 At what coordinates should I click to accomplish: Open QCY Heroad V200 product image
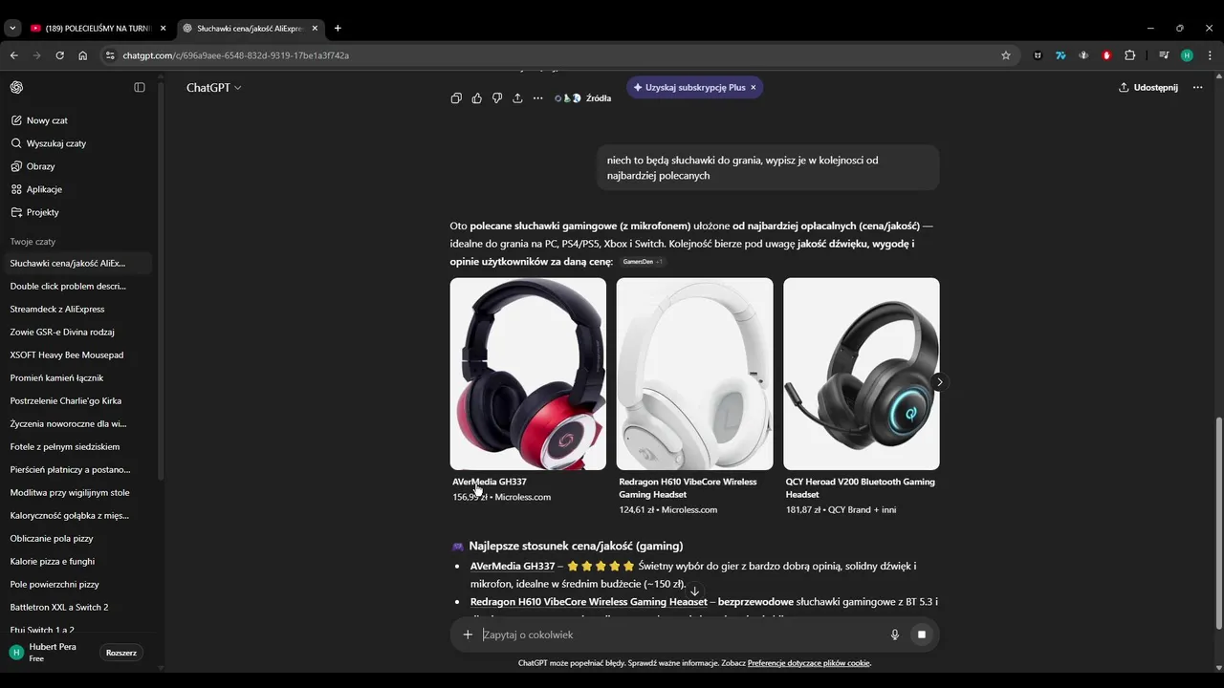point(861,374)
